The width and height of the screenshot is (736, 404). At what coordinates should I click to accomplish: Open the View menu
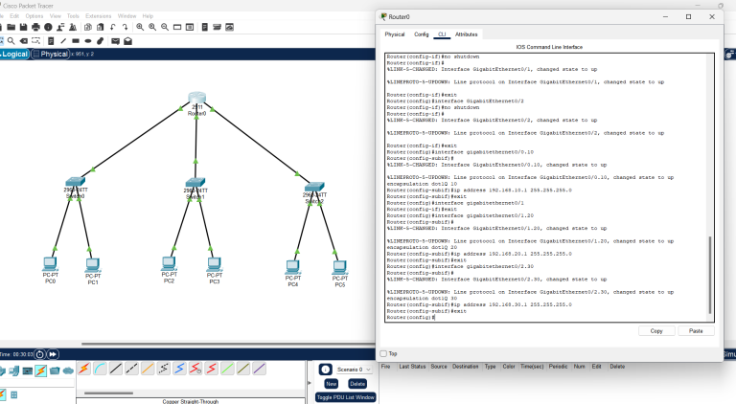[x=56, y=16]
